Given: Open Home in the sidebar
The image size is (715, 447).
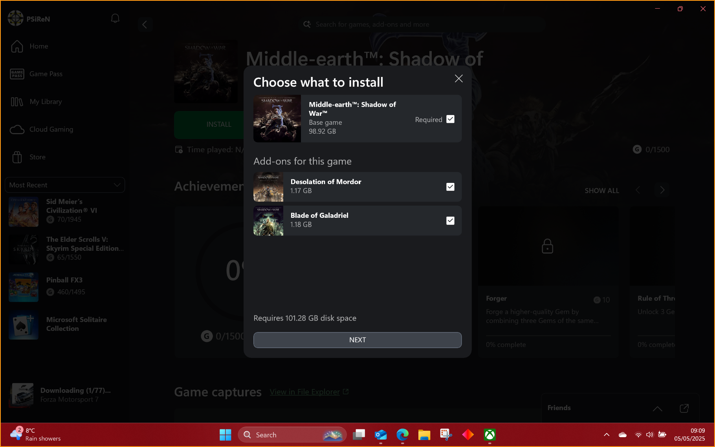Looking at the screenshot, I should tap(39, 46).
